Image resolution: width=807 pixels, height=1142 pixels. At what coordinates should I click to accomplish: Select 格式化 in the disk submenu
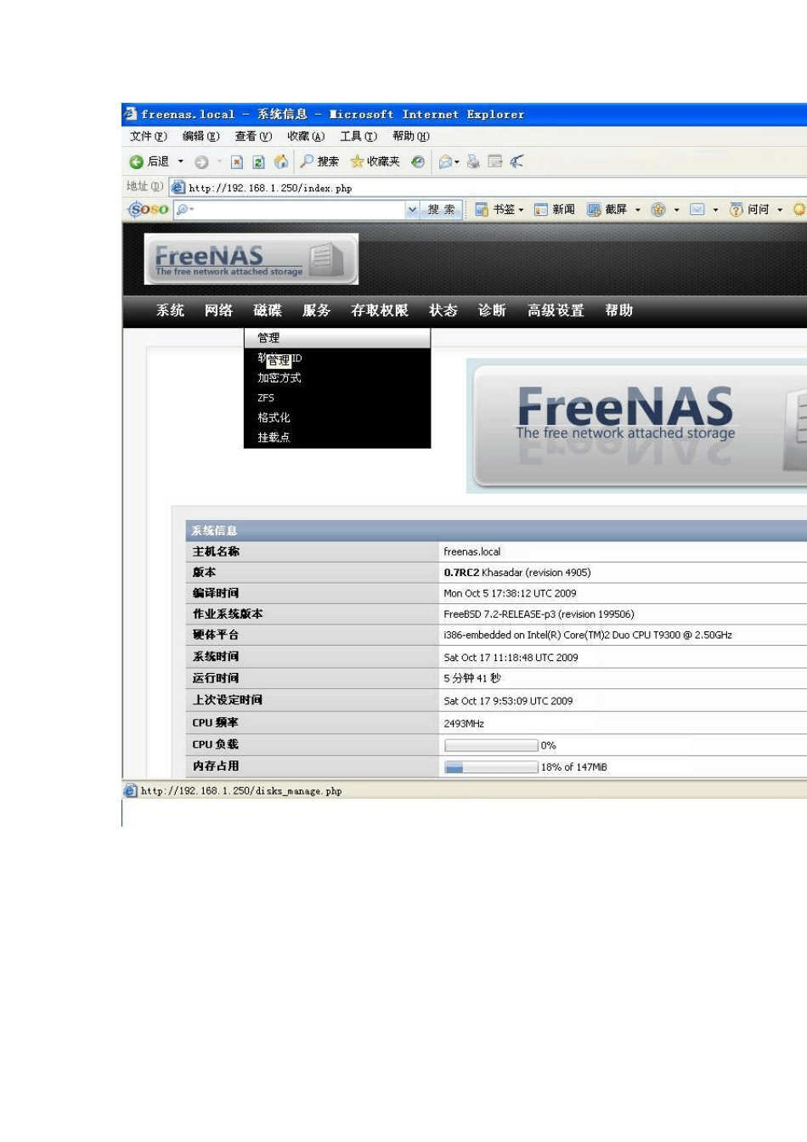pyautogui.click(x=337, y=417)
